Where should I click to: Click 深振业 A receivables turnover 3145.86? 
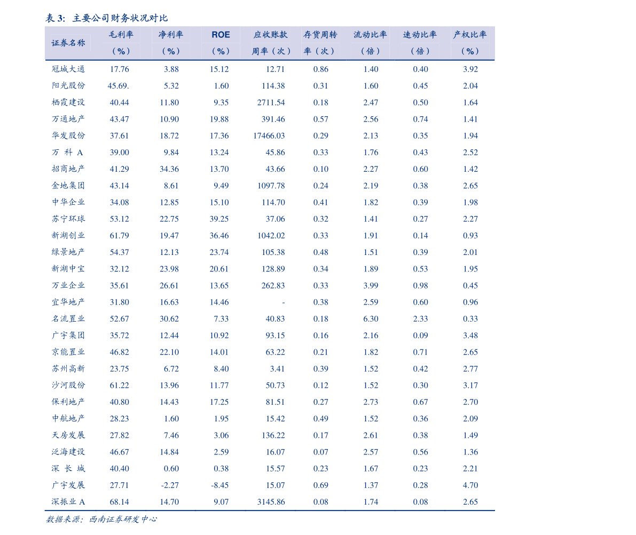[x=271, y=502]
